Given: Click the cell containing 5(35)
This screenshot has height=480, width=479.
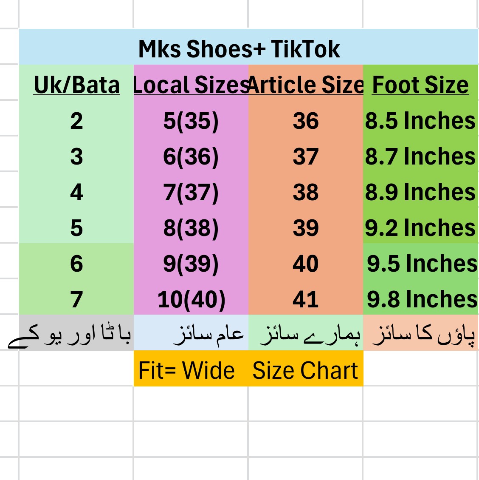Looking at the screenshot, I should click(191, 121).
